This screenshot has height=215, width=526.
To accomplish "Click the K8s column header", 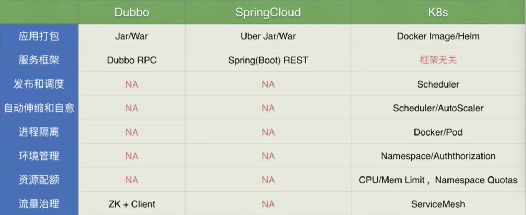I will (438, 13).
